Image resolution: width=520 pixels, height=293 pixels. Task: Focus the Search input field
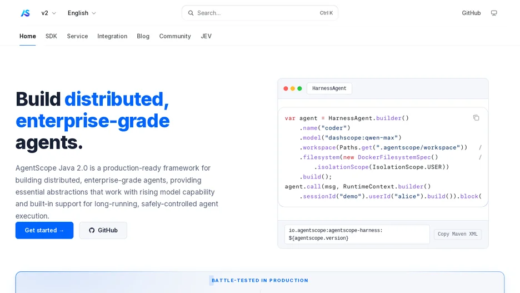click(x=259, y=13)
